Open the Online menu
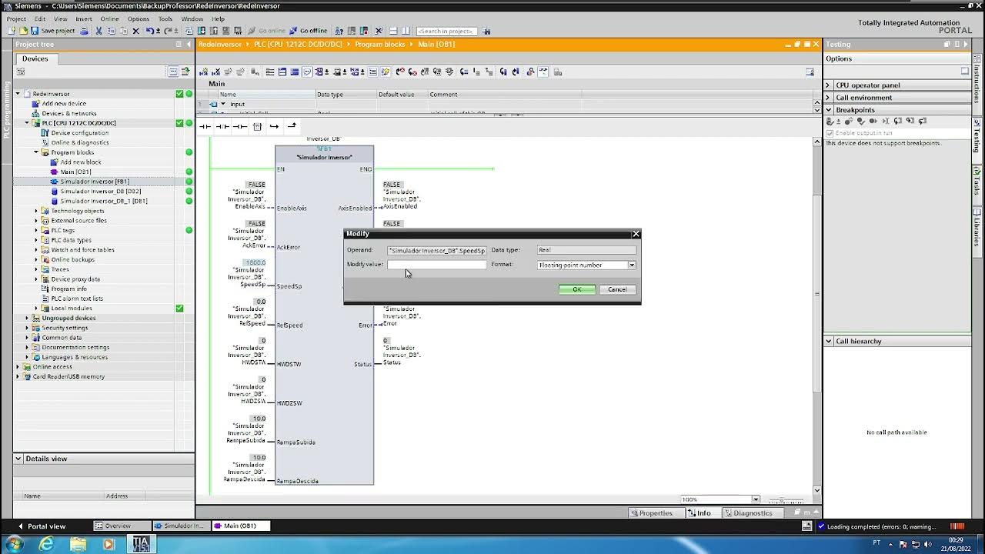 110,18
